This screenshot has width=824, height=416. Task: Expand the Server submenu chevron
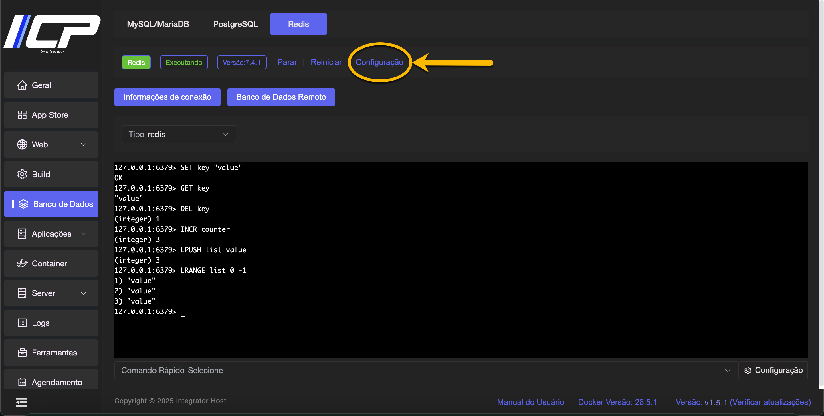pos(84,293)
